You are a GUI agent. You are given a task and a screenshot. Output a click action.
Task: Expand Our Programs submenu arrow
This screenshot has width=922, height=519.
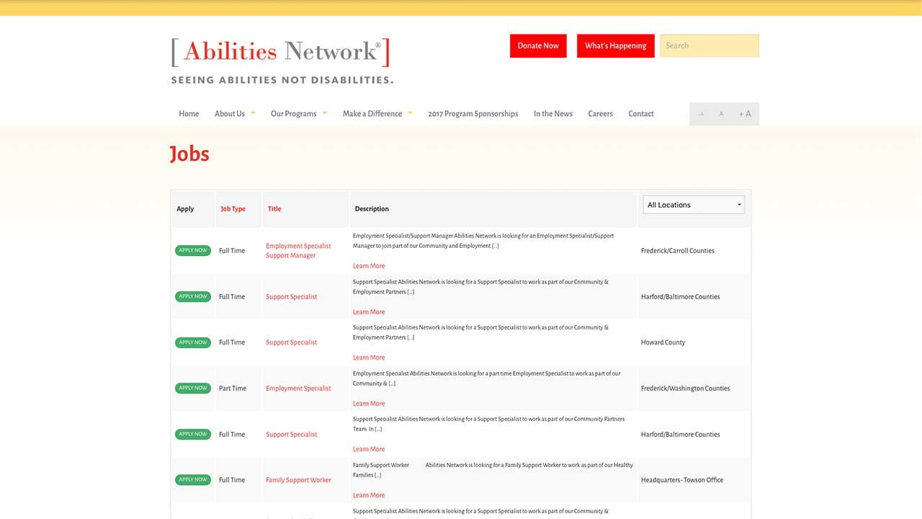click(325, 112)
